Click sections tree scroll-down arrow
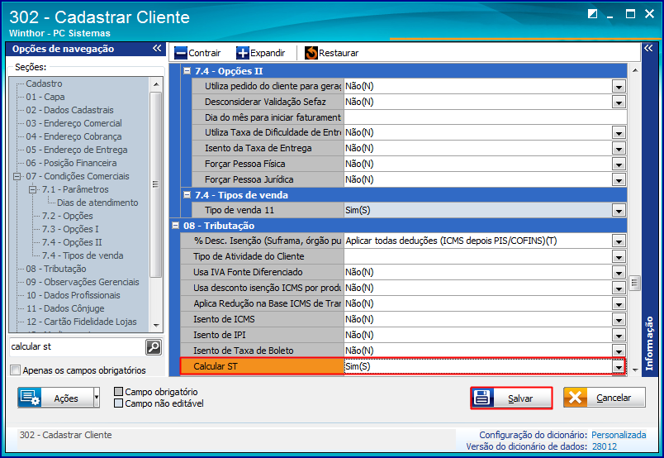The width and height of the screenshot is (664, 458). click(156, 326)
